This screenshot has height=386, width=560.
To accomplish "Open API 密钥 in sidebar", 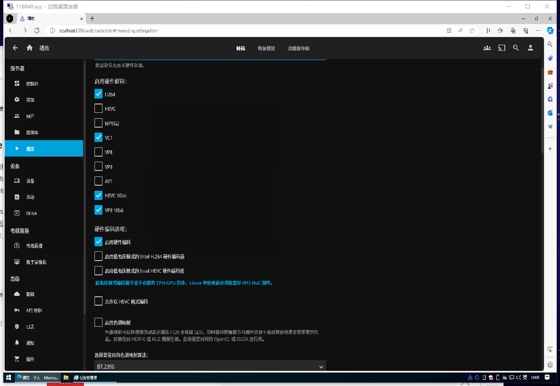I will coord(34,311).
